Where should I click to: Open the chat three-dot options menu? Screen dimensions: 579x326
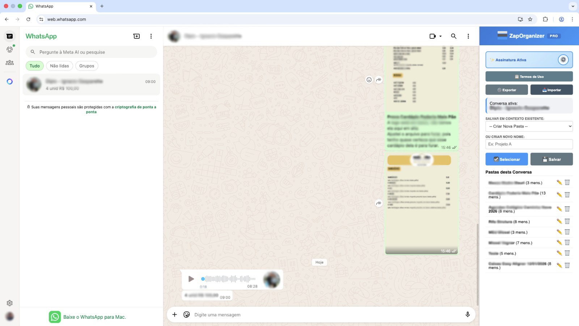coord(468,36)
